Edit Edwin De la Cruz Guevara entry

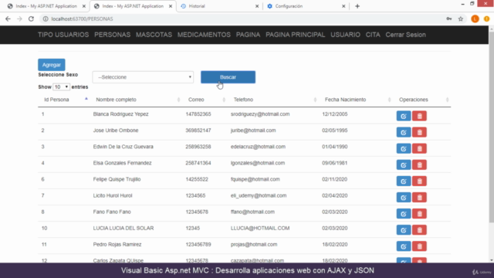tap(403, 148)
